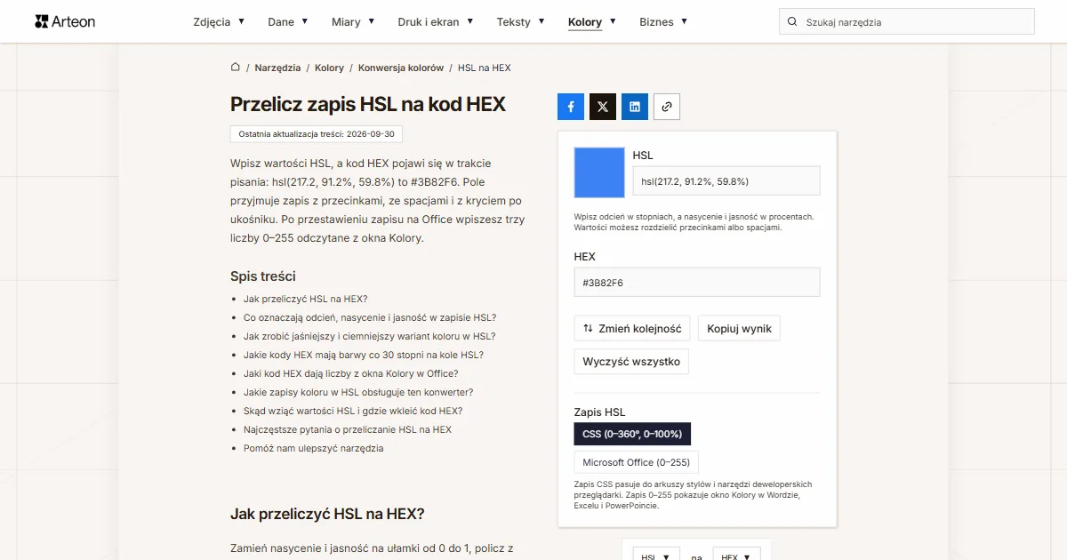This screenshot has width=1067, height=560.
Task: Open the Zdjęcia menu
Action: [219, 21]
